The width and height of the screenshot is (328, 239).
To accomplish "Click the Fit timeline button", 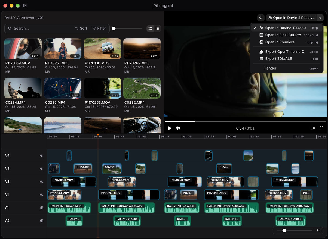I will [x=319, y=231].
